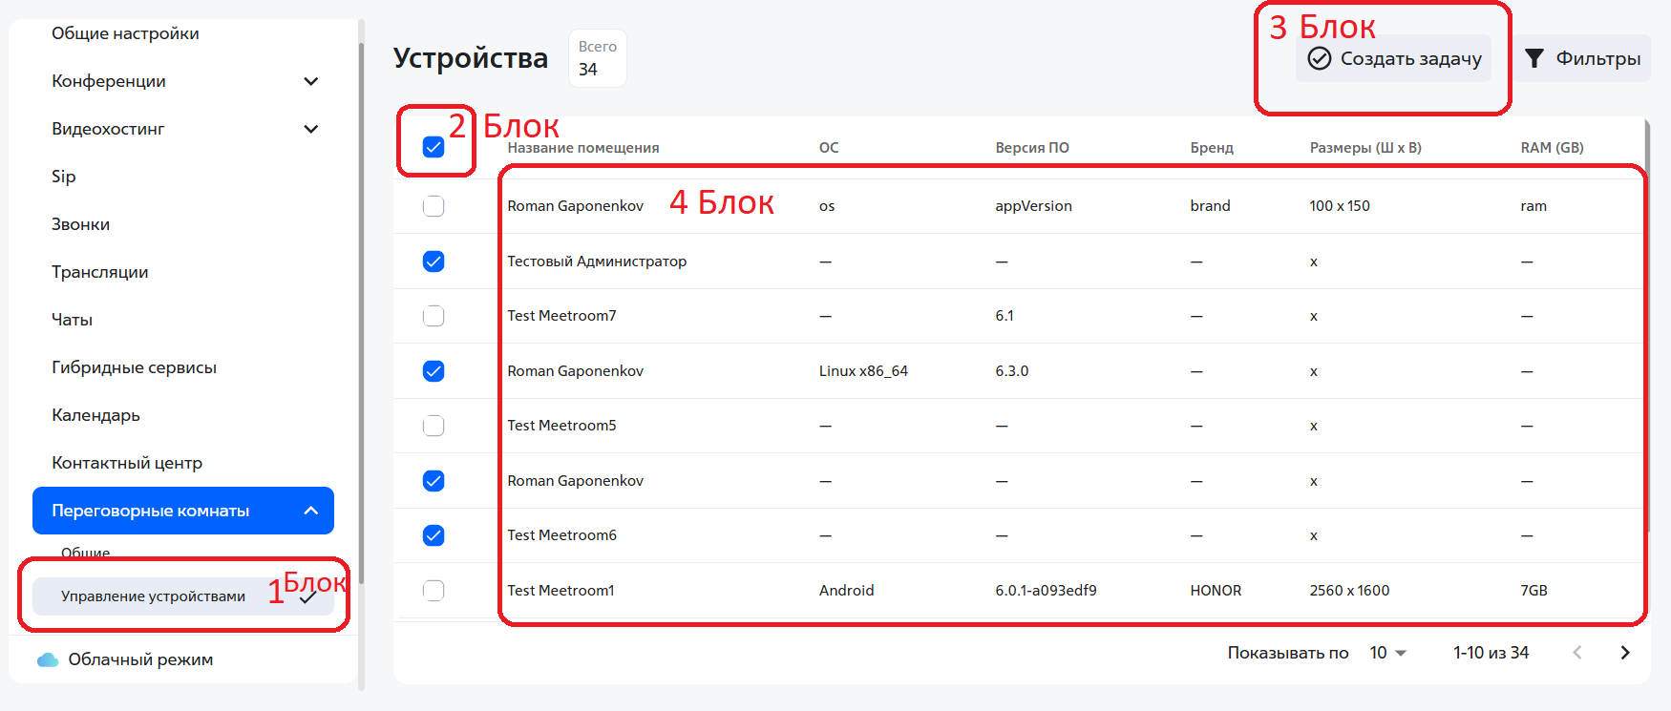Image resolution: width=1671 pixels, height=711 pixels.
Task: Open Контактный центр in the sidebar
Action: click(126, 463)
